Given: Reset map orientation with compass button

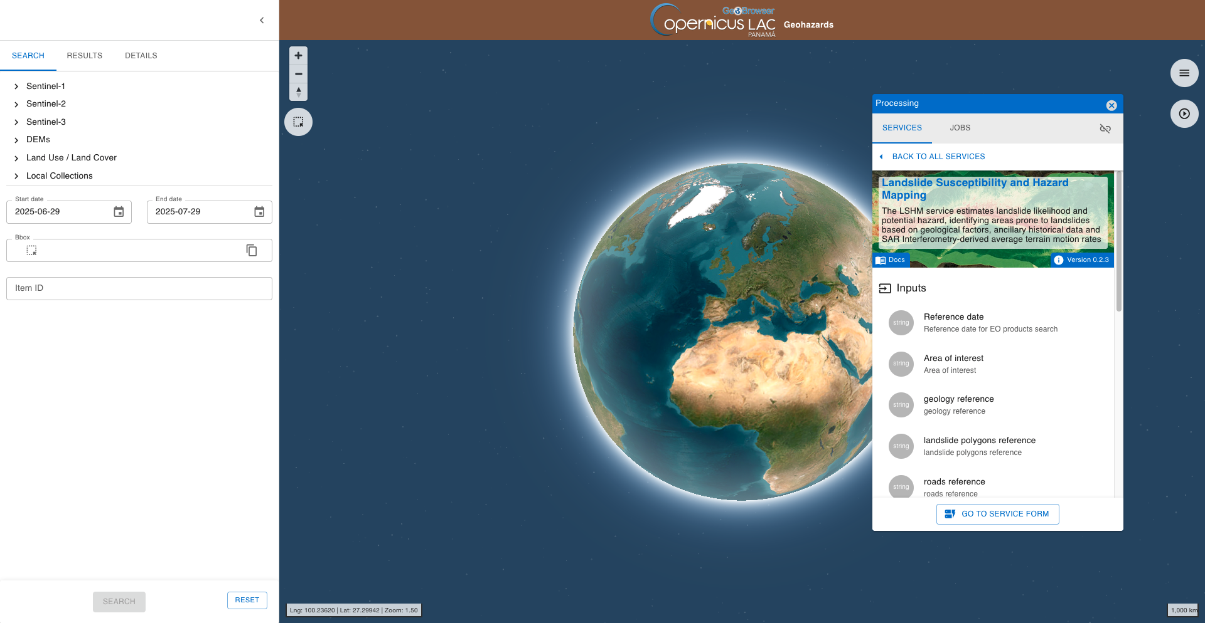Looking at the screenshot, I should [298, 92].
